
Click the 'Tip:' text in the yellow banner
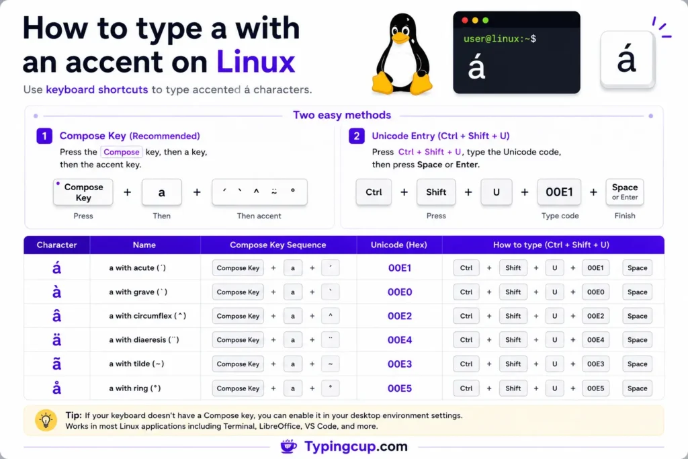(74, 415)
